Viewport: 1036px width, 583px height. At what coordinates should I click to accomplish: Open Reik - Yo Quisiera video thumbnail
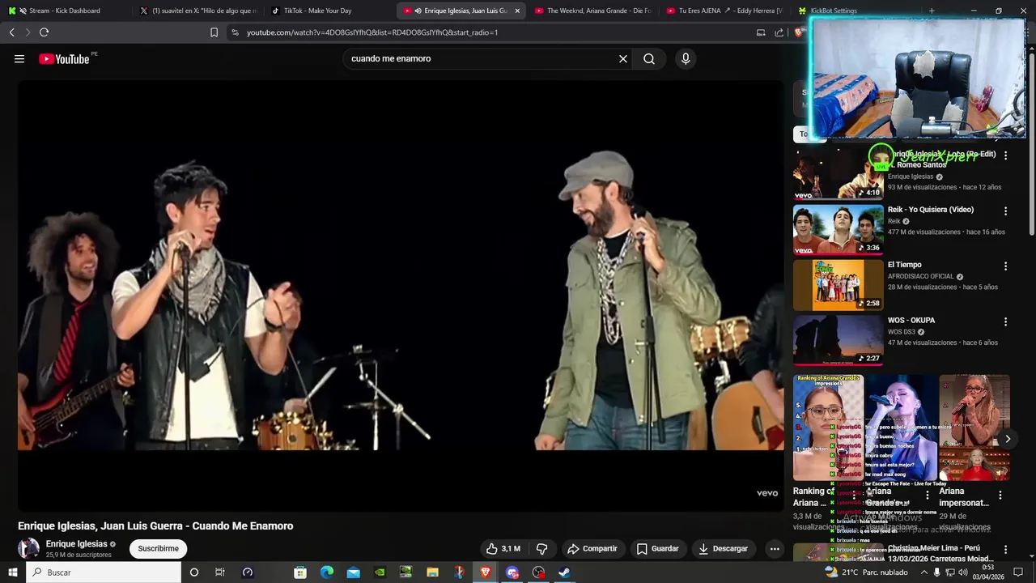pos(839,229)
